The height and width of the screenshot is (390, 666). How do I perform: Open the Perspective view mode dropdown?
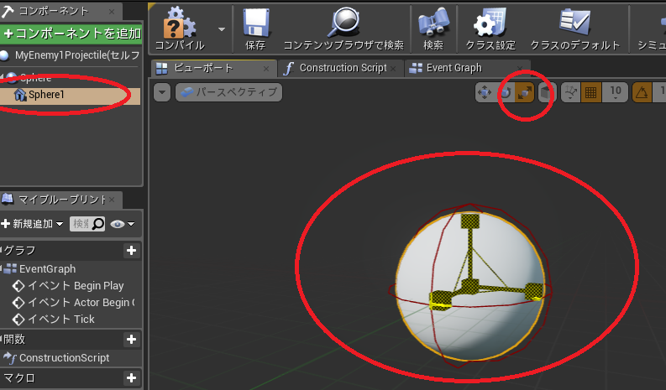tap(228, 92)
